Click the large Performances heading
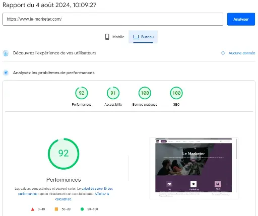The height and width of the screenshot is (216, 258). [63, 180]
